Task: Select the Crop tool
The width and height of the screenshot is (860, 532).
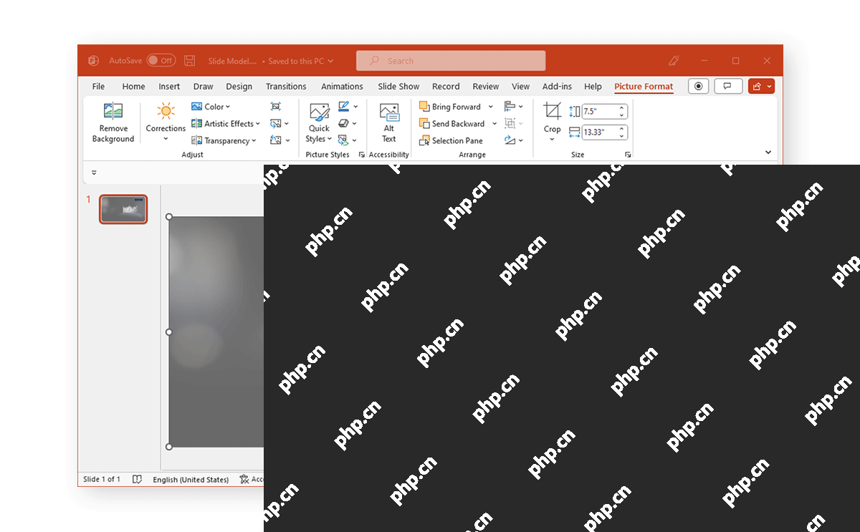Action: click(x=552, y=112)
